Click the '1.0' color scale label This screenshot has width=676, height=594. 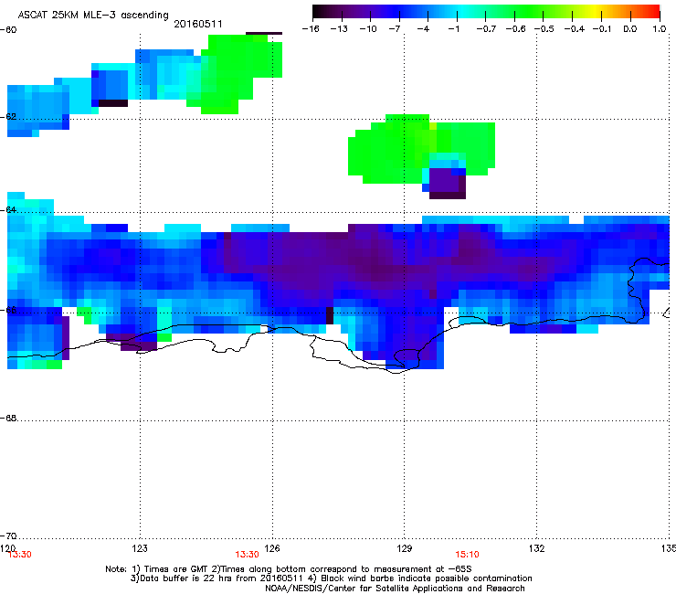point(660,29)
